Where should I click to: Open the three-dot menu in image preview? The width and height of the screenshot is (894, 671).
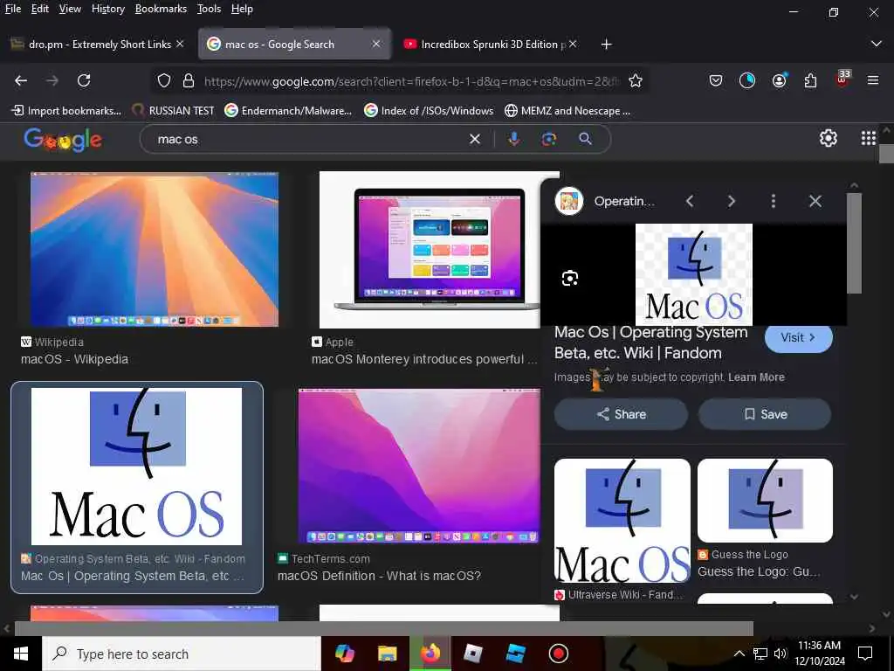(774, 201)
